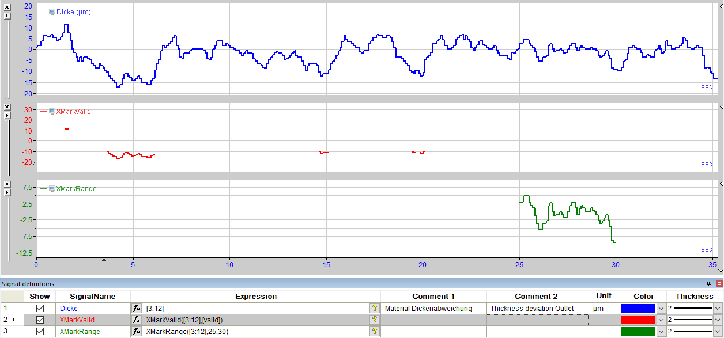This screenshot has width=724, height=338.
Task: Select row header number 3
Action: click(12, 331)
